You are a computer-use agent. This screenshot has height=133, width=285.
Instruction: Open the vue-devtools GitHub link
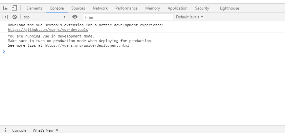pos(48,30)
